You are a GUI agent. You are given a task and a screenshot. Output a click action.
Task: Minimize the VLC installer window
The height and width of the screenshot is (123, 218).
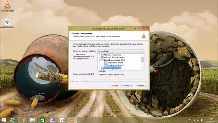point(135,28)
